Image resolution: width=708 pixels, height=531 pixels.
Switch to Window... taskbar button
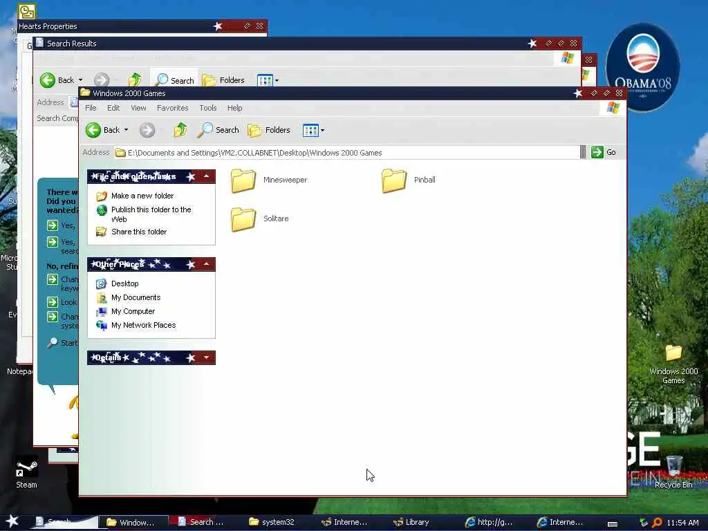pyautogui.click(x=133, y=523)
